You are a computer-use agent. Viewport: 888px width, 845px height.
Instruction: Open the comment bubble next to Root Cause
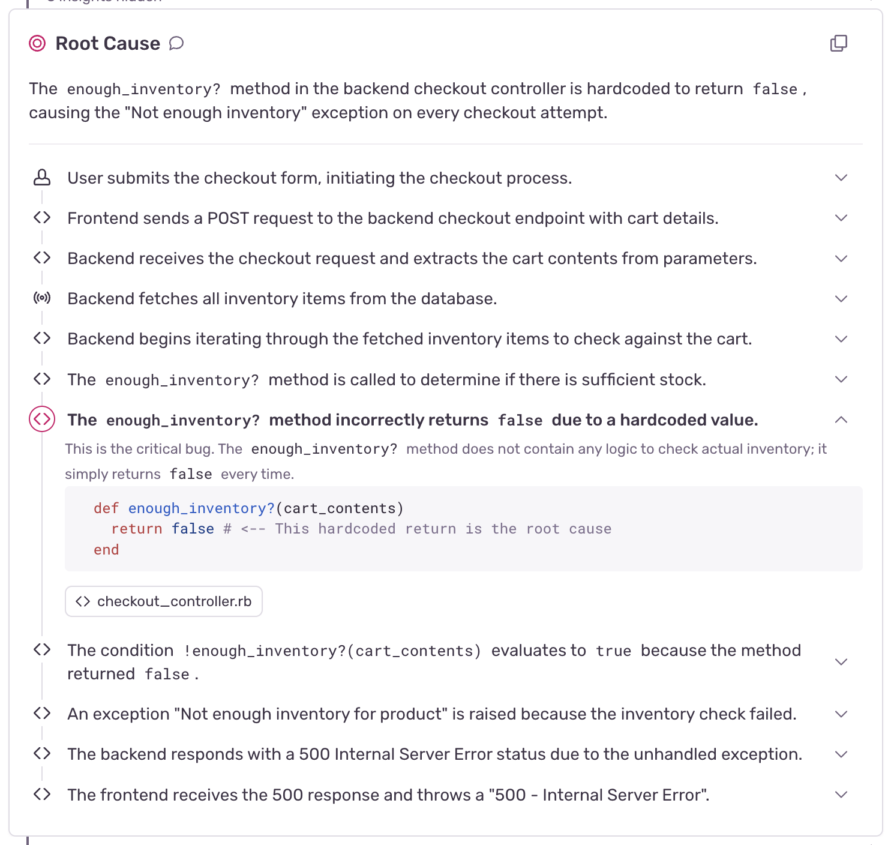pos(176,43)
